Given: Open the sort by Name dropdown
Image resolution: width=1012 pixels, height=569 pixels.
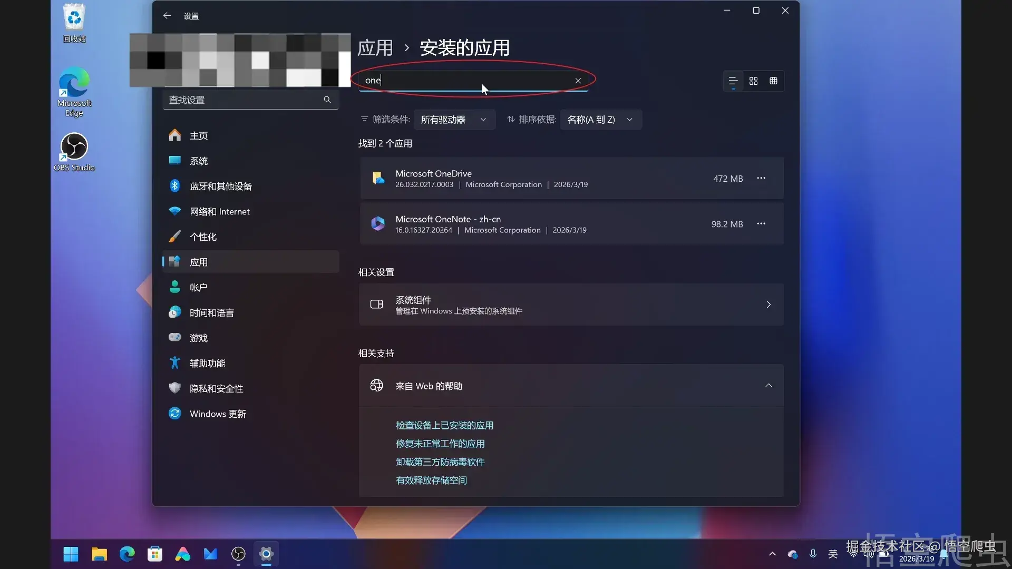Looking at the screenshot, I should click(600, 120).
